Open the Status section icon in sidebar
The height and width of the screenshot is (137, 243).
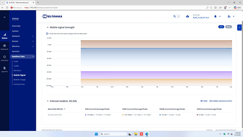pyautogui.click(x=5, y=36)
